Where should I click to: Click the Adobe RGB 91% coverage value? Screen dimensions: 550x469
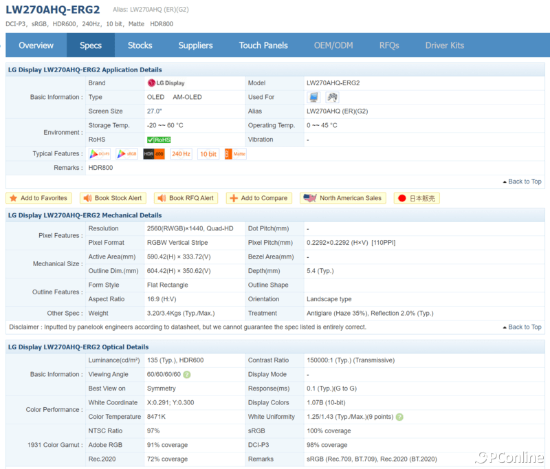click(x=167, y=445)
